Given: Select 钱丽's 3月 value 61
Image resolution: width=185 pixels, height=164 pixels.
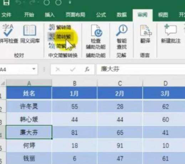Looking at the screenshot, I should point(164,158).
